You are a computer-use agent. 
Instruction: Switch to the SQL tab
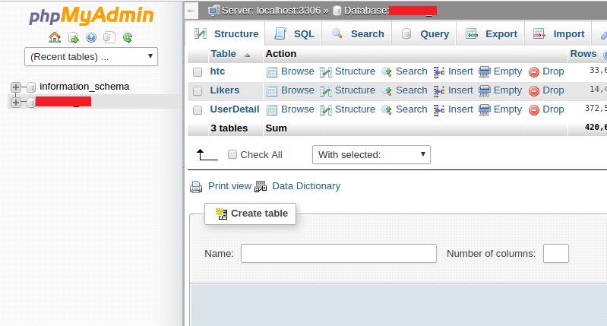294,34
